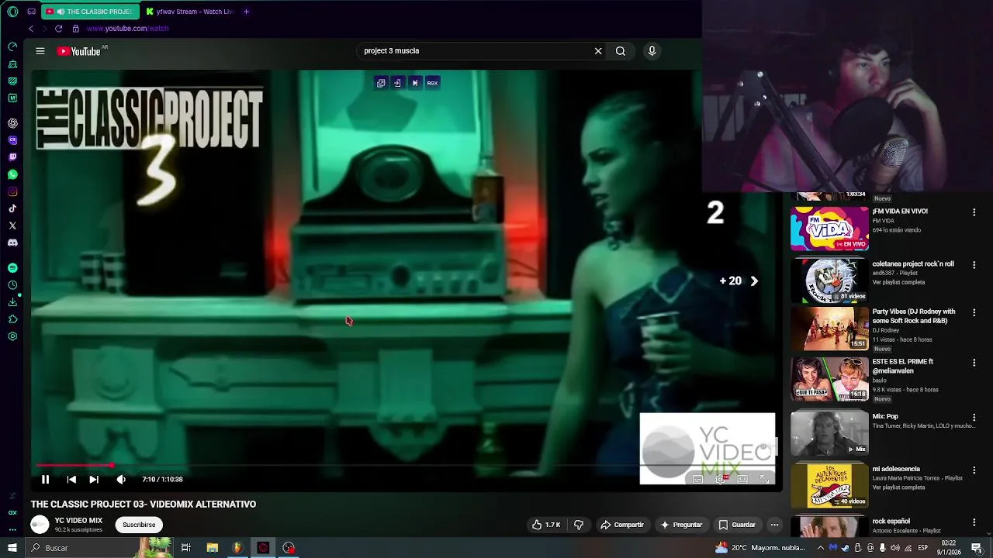Open ESTE ES EL PRIME video thumbnail
993x558 pixels.
coord(829,378)
